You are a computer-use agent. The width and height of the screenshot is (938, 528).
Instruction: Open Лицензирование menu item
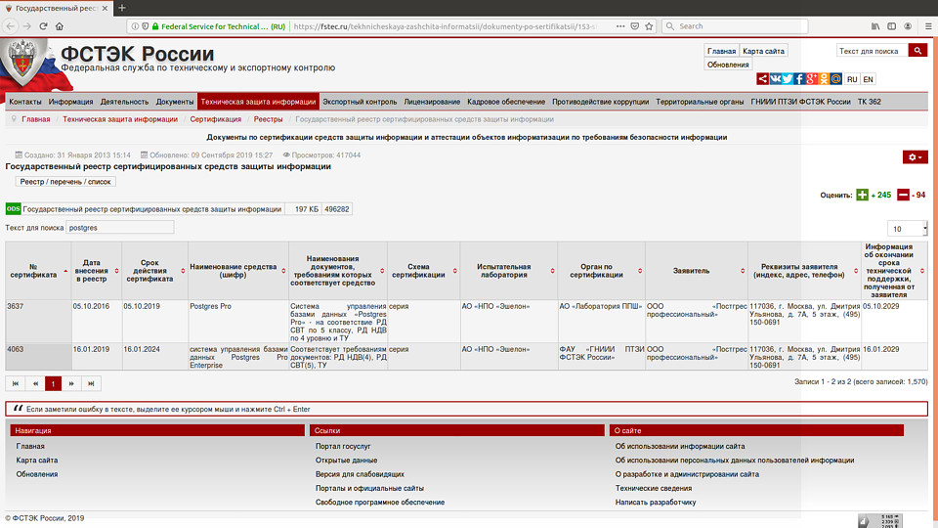coord(432,102)
